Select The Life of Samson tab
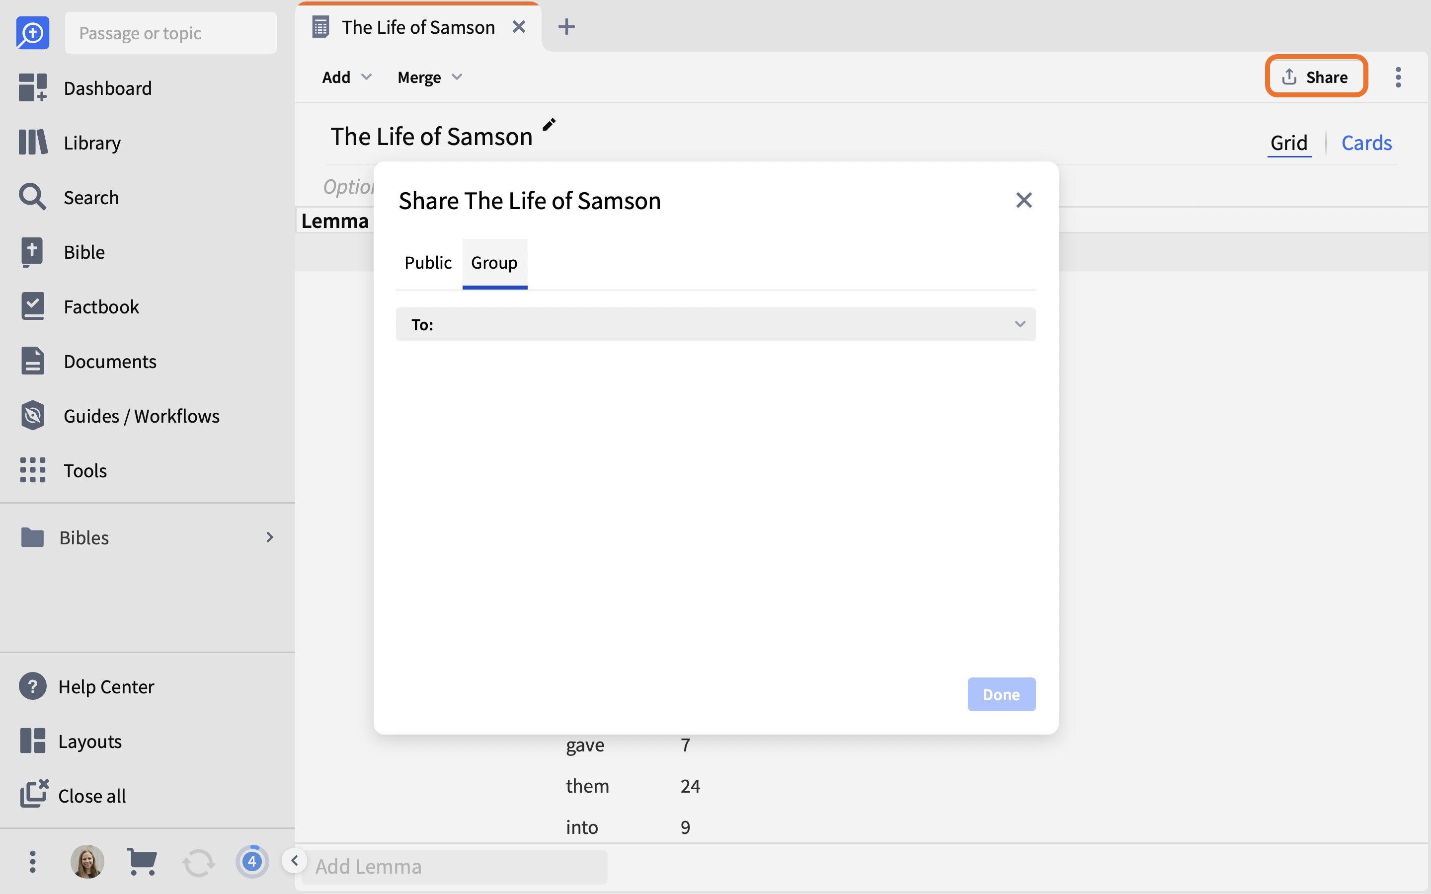Screen dimensions: 1431x894 coord(418,27)
